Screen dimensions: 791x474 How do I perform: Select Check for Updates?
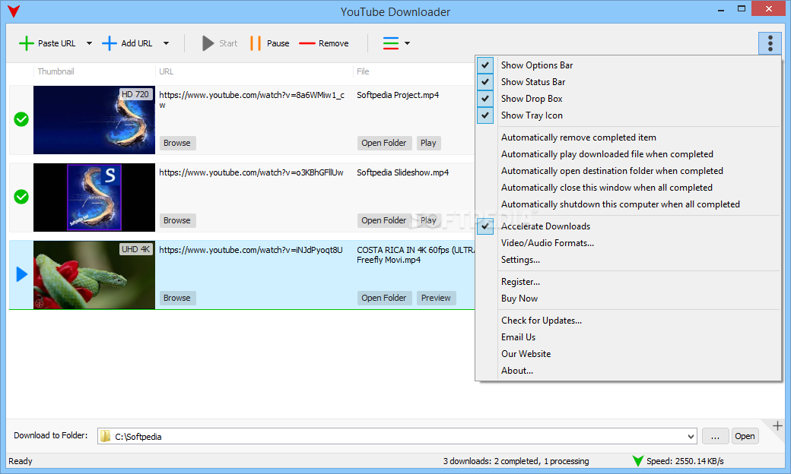pos(628,321)
